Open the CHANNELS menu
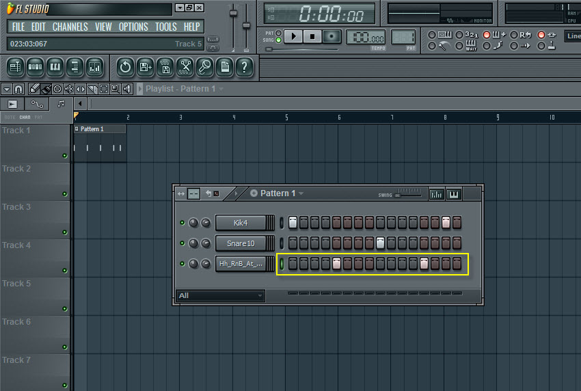The image size is (581, 391). pos(70,27)
